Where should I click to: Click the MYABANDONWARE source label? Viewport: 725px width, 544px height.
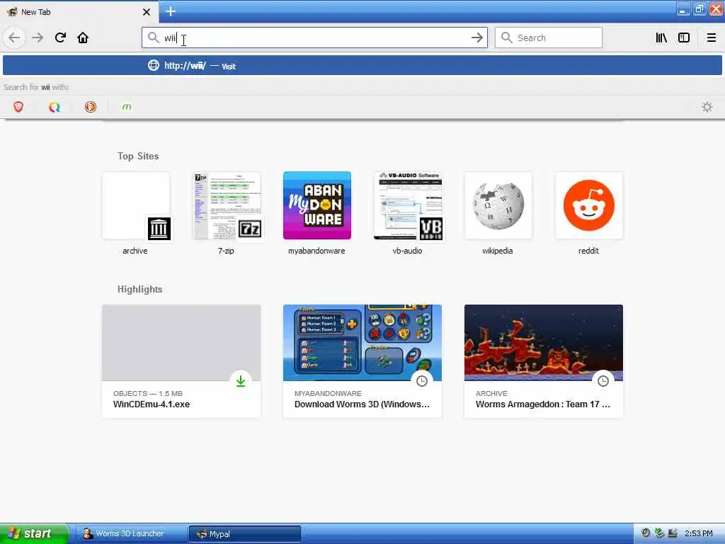(328, 394)
